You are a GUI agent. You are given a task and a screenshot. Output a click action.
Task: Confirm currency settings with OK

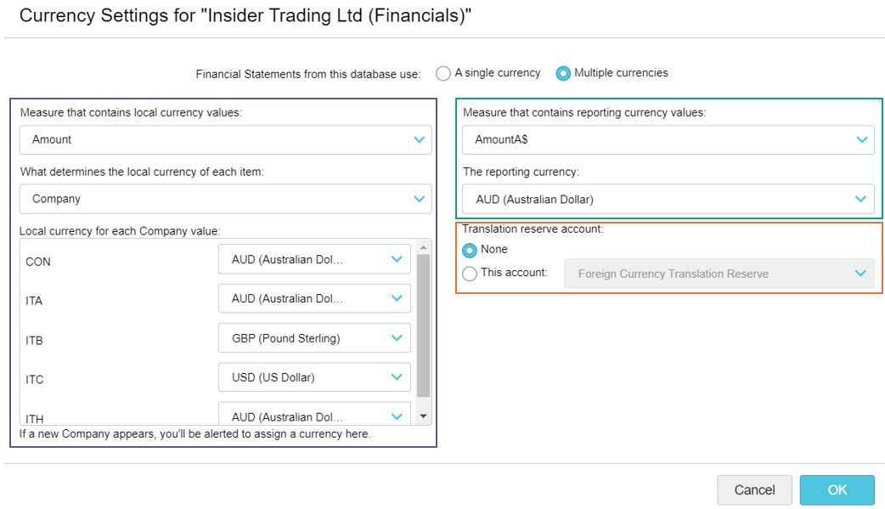click(x=837, y=489)
